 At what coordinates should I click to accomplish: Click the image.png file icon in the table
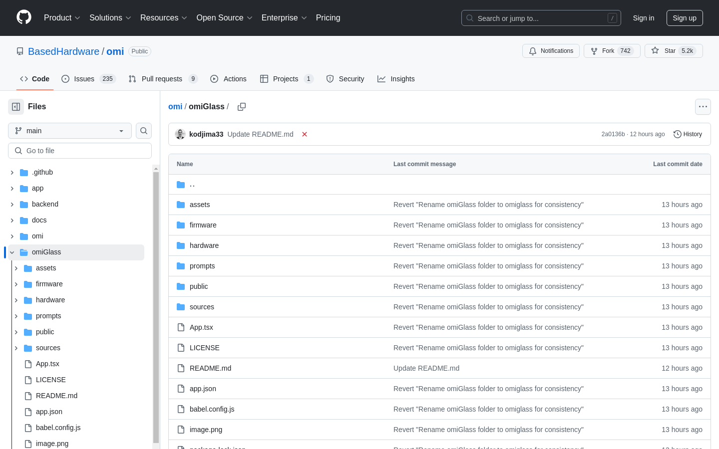click(181, 430)
